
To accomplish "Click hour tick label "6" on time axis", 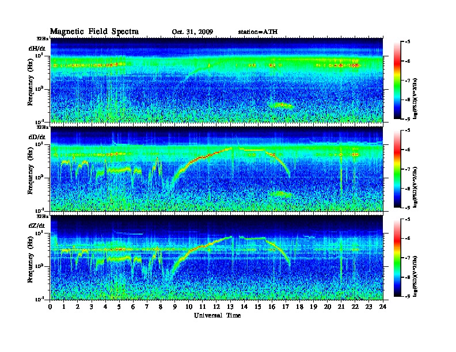I will pos(133,307).
